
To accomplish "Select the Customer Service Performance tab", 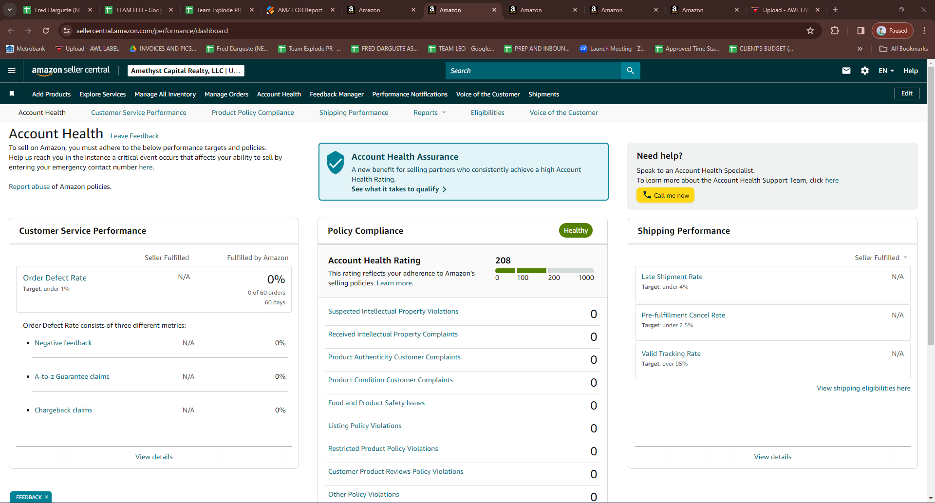I will coord(139,112).
